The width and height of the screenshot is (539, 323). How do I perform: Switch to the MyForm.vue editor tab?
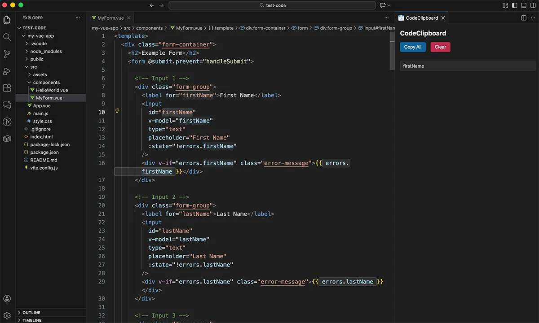[110, 18]
